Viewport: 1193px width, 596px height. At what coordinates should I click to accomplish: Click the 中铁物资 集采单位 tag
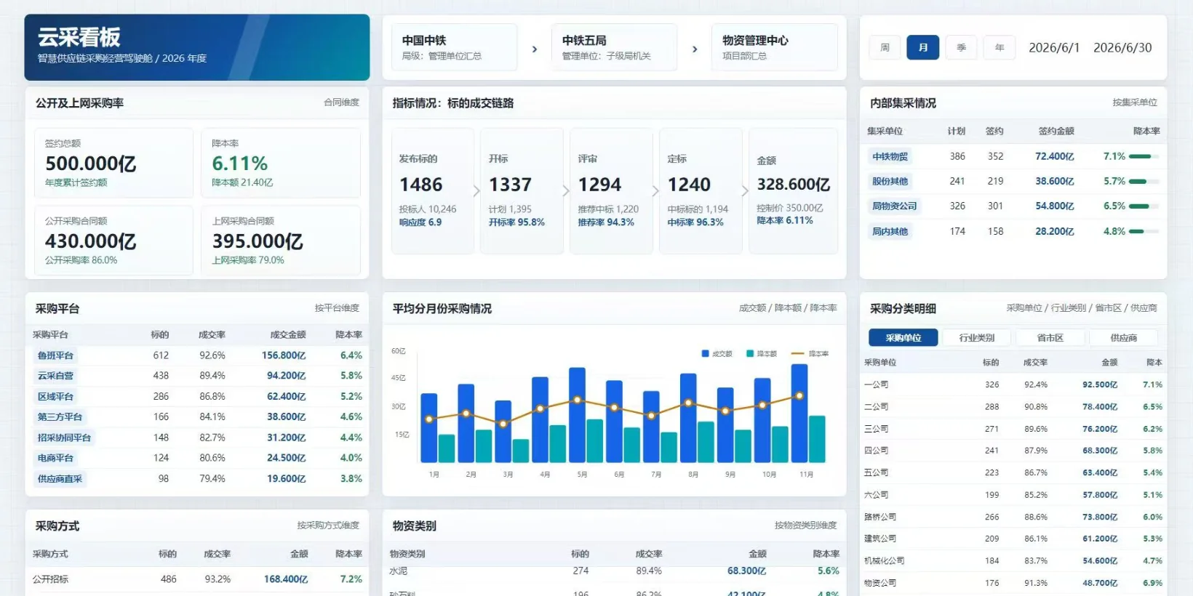pos(890,156)
